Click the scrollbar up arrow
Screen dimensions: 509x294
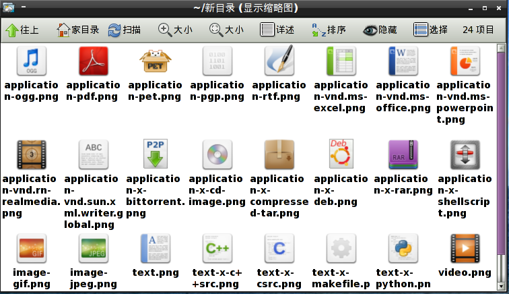[x=501, y=49]
